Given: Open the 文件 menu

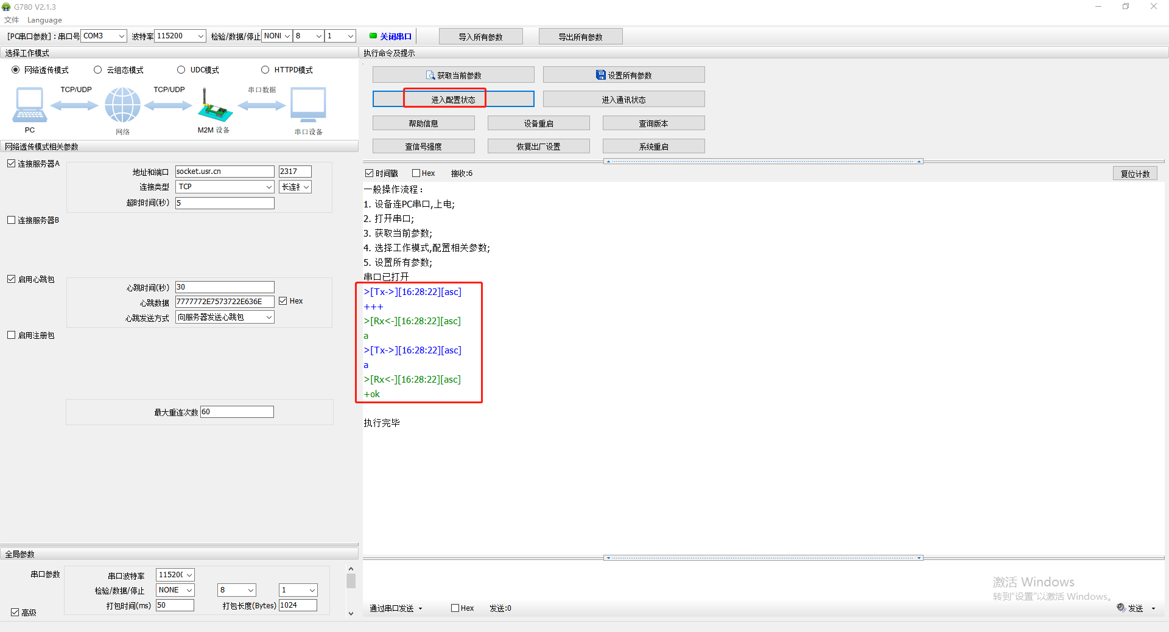Looking at the screenshot, I should pos(12,20).
